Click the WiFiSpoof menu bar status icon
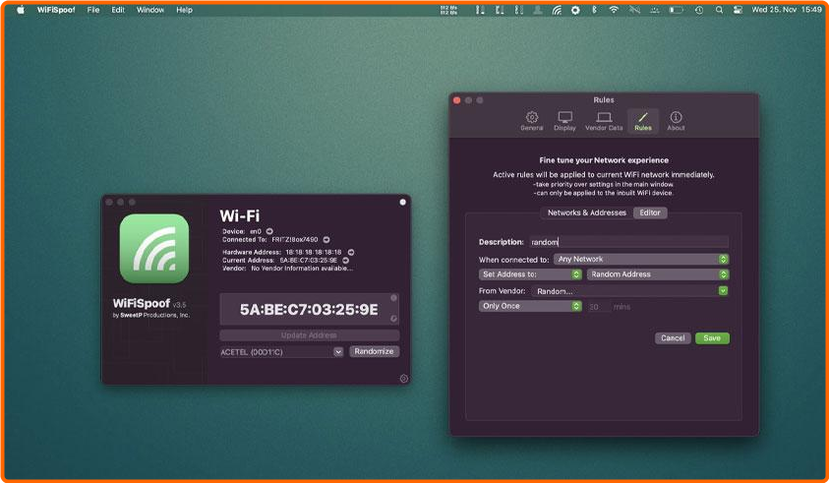 (x=557, y=10)
